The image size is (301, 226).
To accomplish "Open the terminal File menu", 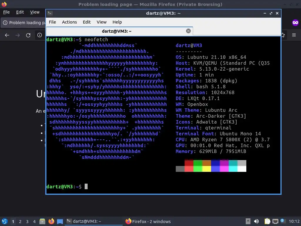I will point(52,22).
